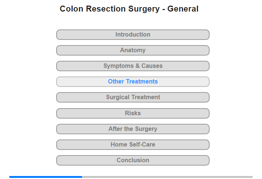
Task: Click the word General in the title
Action: tap(183, 9)
